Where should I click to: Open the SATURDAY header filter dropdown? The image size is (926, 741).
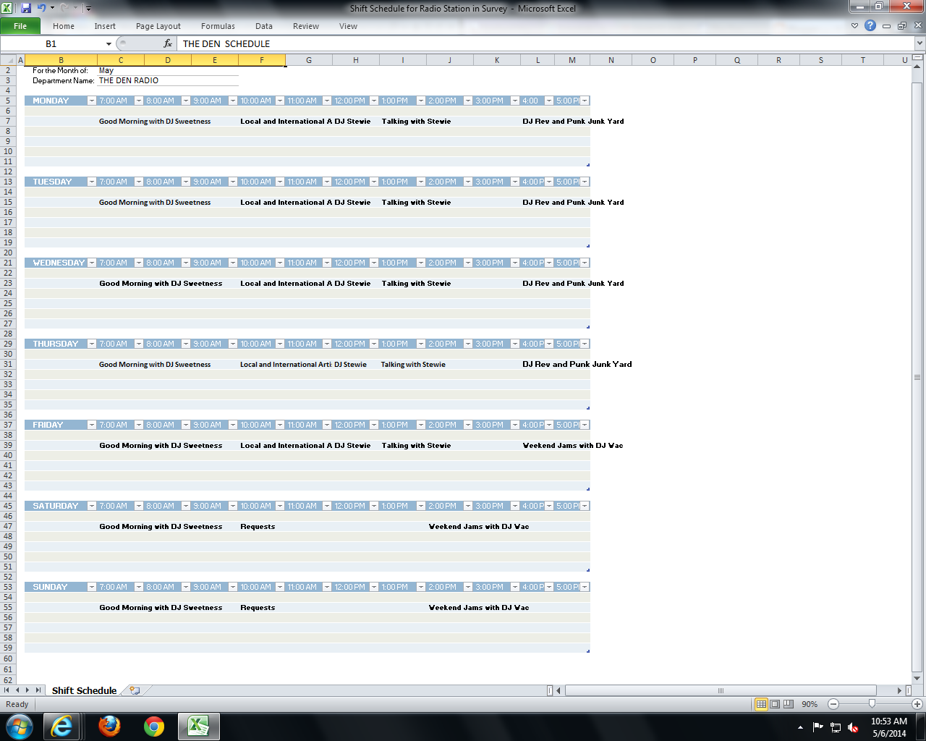(91, 506)
